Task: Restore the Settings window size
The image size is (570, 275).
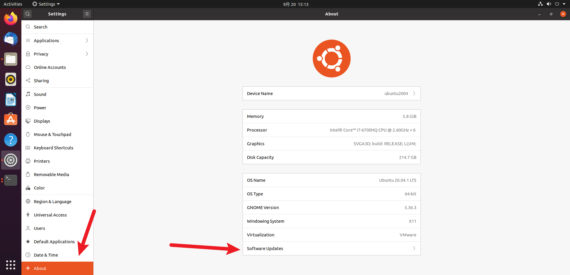Action: coord(551,14)
